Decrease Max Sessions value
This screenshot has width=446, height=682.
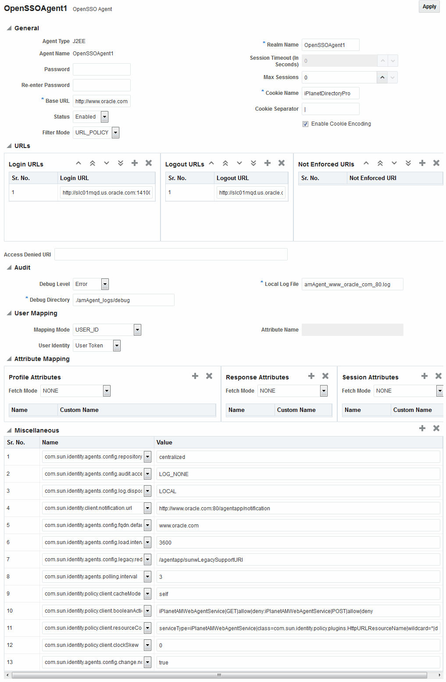coord(393,77)
